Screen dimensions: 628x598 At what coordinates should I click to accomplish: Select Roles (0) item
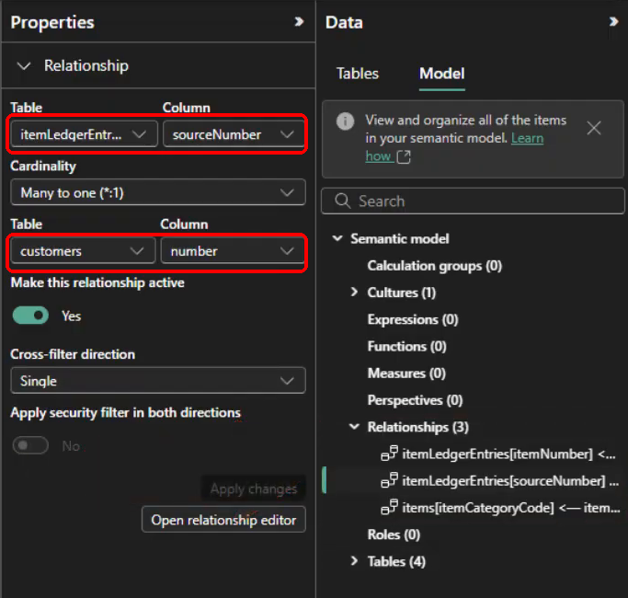pyautogui.click(x=394, y=535)
